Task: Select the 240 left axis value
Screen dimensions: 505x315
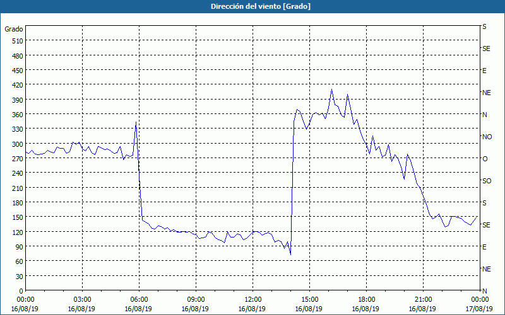Action: [x=18, y=173]
